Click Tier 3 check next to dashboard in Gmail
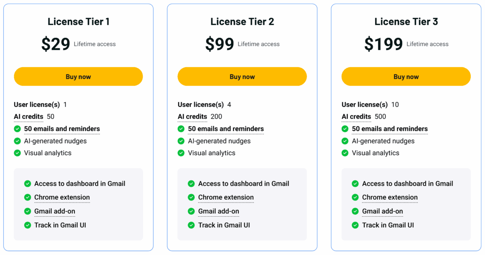 tap(355, 184)
